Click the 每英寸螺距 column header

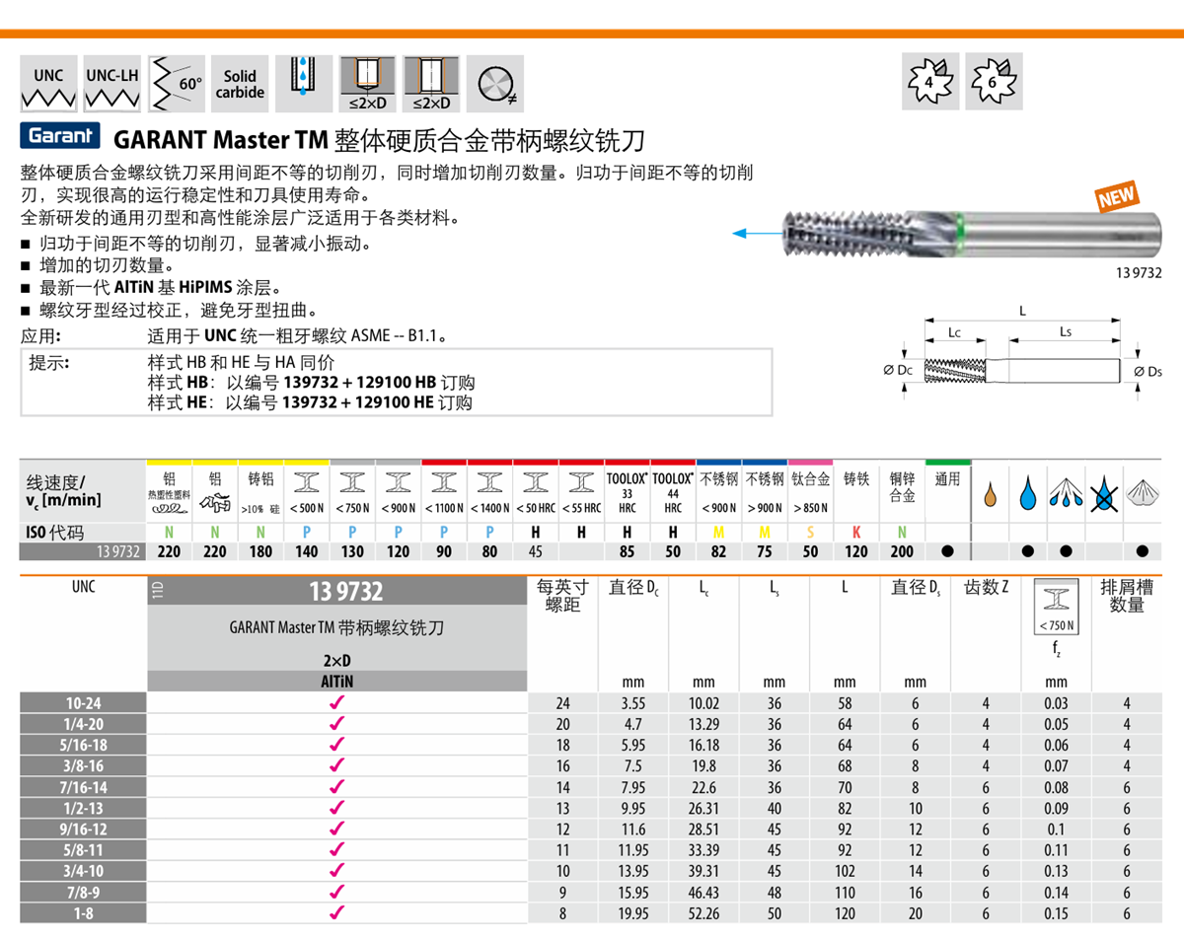(564, 596)
